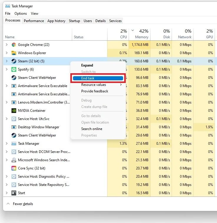The image size is (217, 223).
Task: Click the Task Manager process row icon
Action: coord(14,144)
